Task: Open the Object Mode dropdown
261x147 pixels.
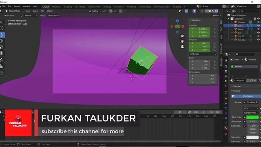Action: click(x=14, y=11)
